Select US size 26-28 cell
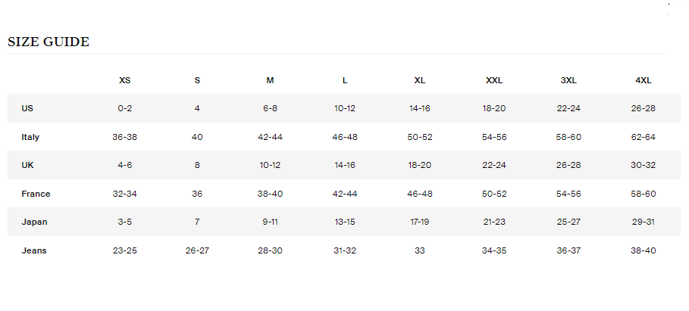The image size is (689, 311). 644,108
